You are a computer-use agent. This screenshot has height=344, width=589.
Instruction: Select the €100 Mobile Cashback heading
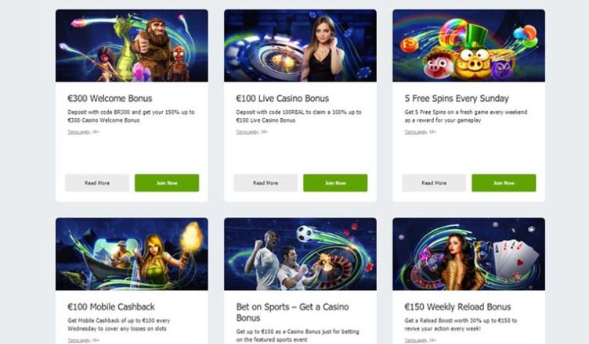pos(111,306)
